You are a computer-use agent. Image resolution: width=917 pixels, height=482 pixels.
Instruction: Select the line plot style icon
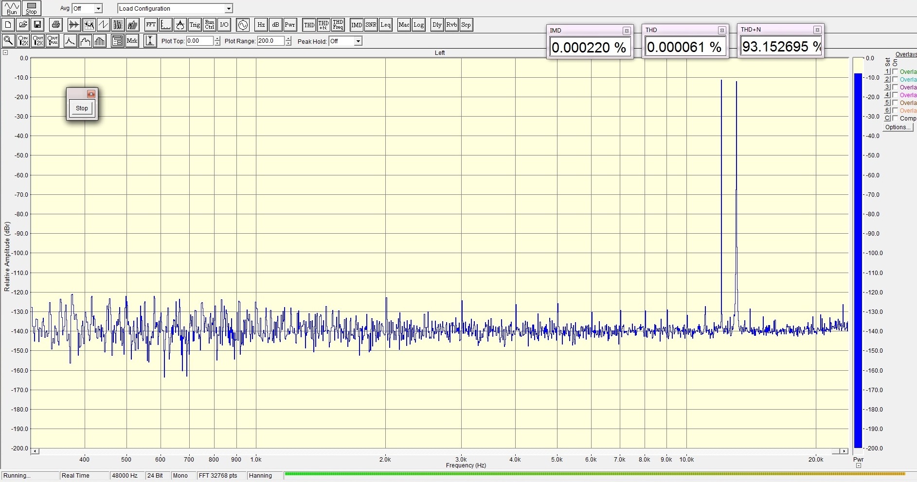[70, 41]
